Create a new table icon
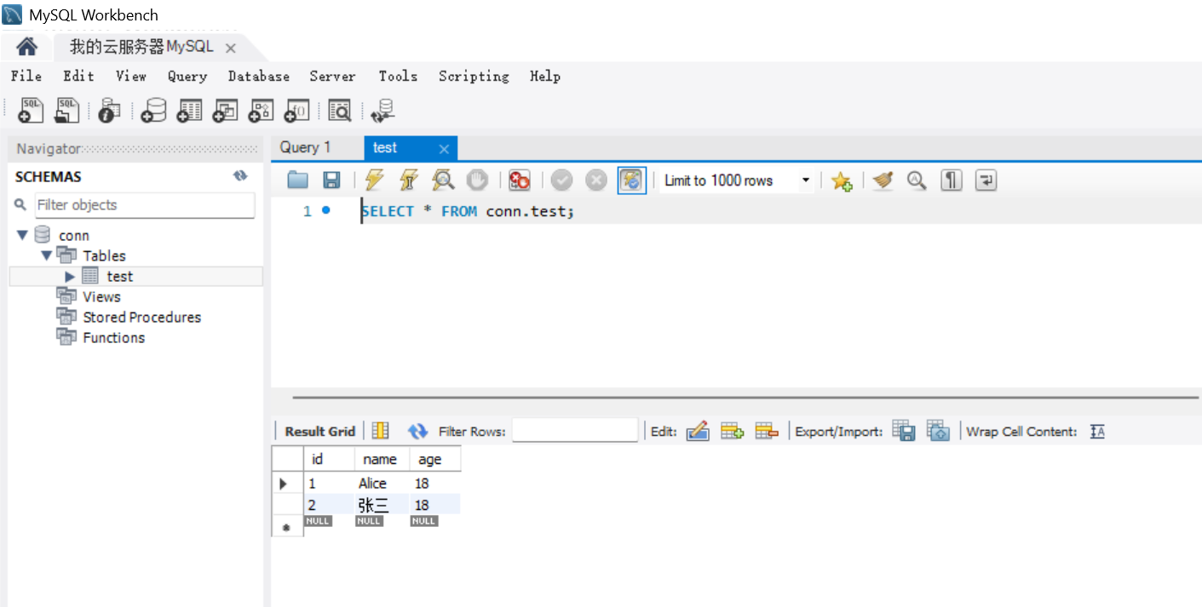The image size is (1202, 607). tap(189, 111)
